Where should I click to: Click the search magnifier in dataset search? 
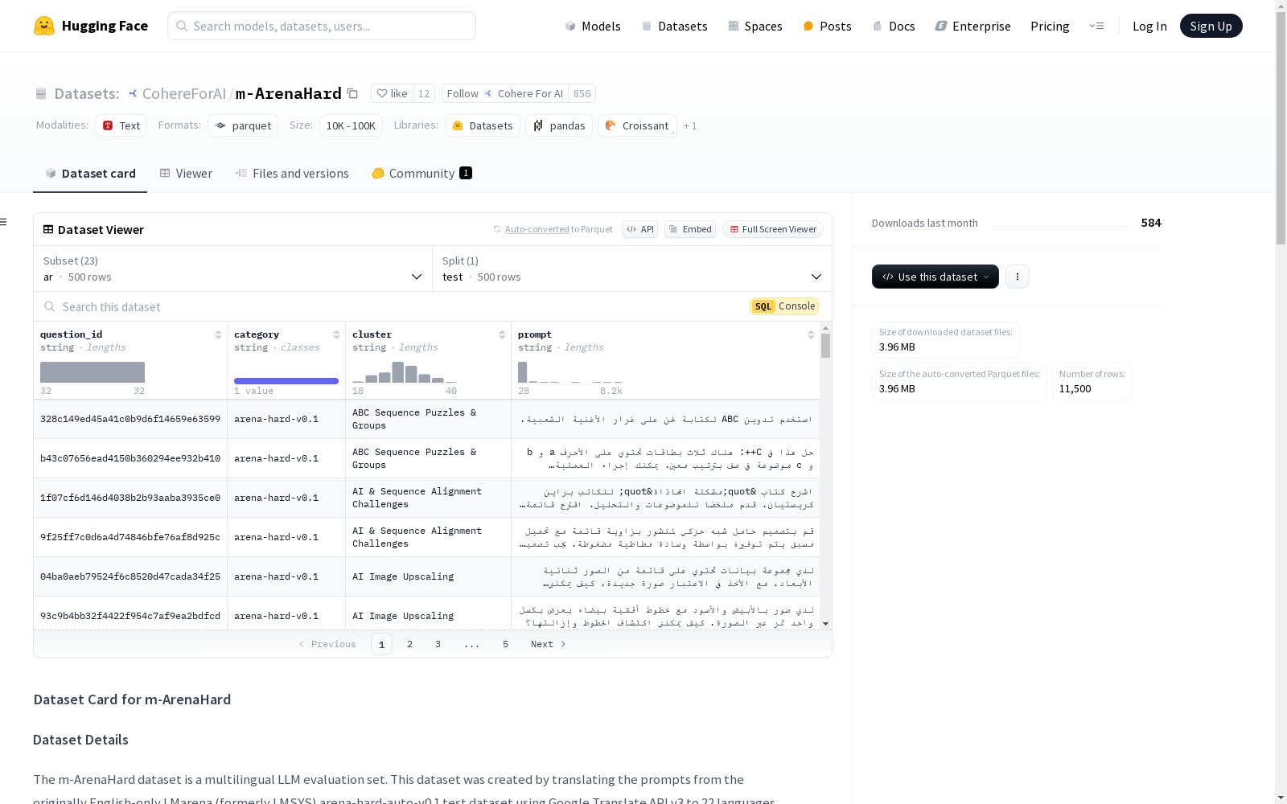coord(50,306)
